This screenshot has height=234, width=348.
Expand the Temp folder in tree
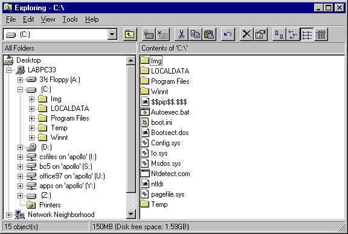pos(32,128)
